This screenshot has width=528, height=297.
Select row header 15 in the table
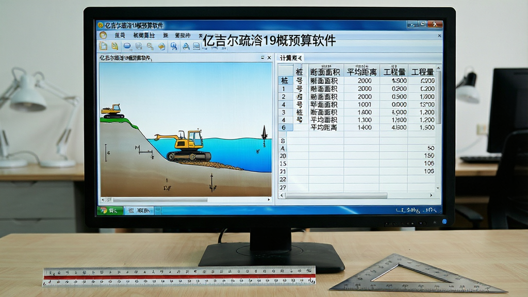(283, 163)
